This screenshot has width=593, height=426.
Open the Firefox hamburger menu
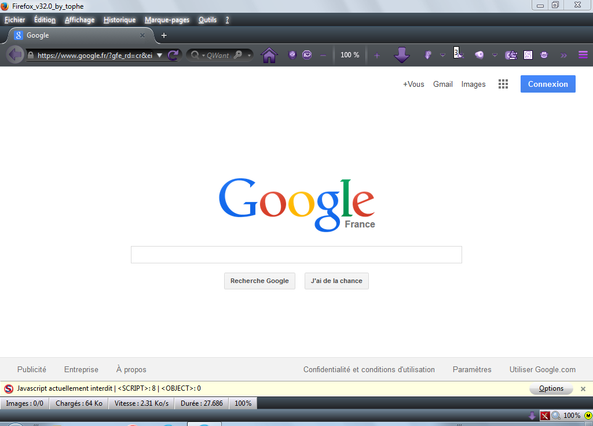(583, 55)
